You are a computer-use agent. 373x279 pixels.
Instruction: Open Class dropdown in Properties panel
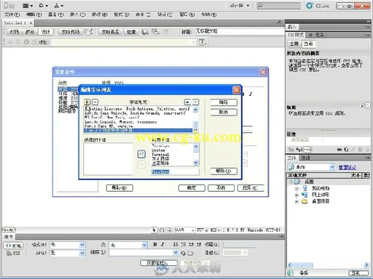144,245
